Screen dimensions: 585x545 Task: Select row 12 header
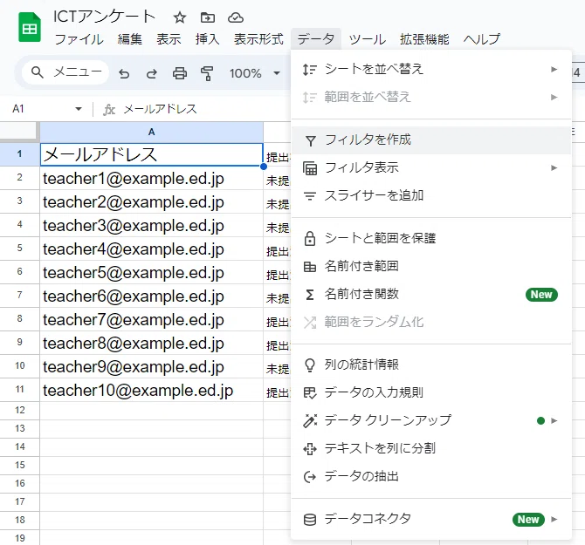coord(20,411)
